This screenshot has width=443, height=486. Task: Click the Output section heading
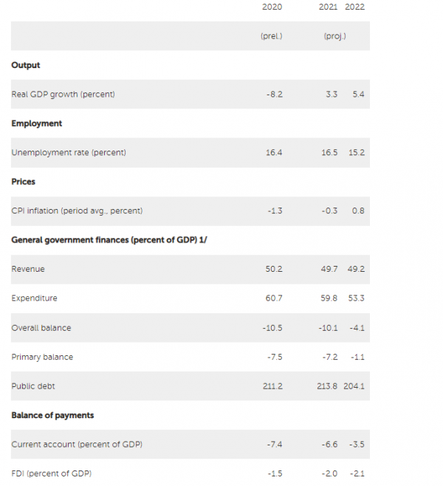pos(26,65)
